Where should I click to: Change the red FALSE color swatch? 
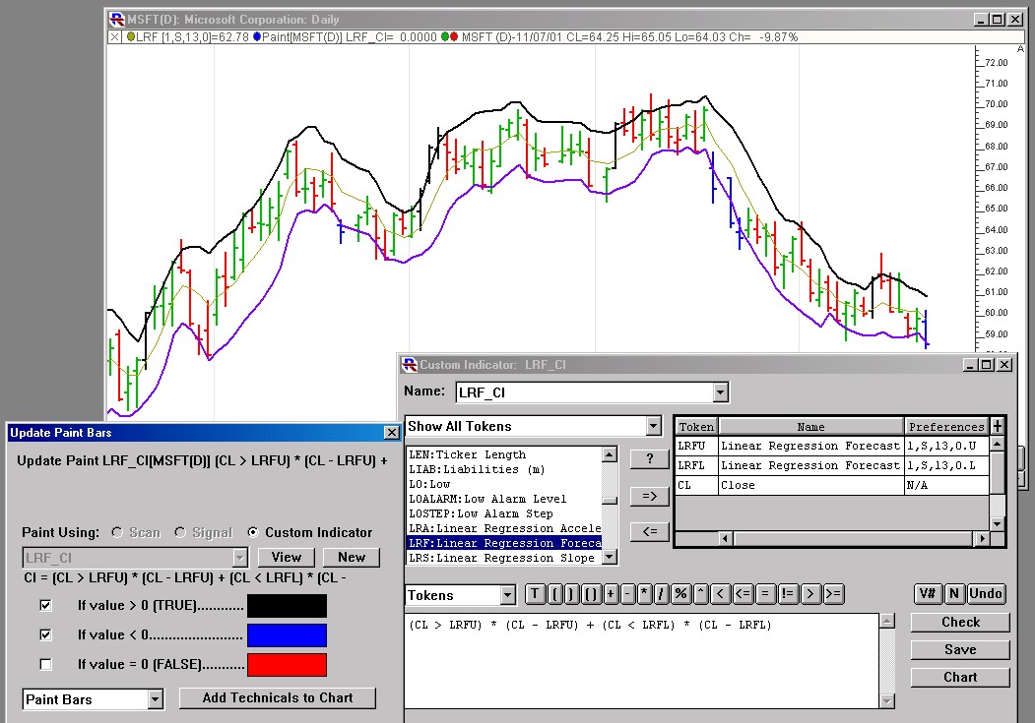coord(288,665)
